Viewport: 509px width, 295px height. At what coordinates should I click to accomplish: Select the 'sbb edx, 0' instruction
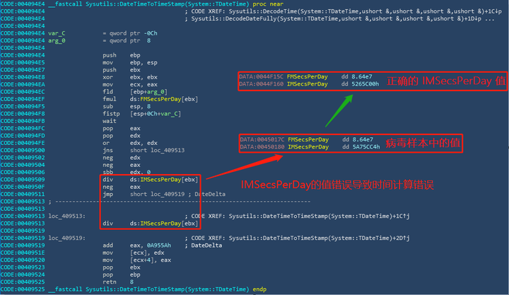(127, 172)
